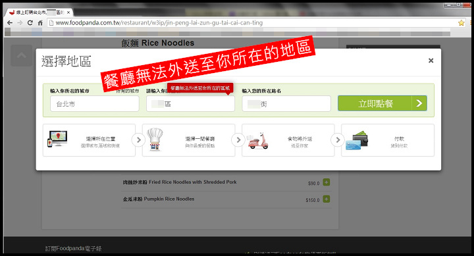Select the foodpanda browser tab
474x256 pixels.
click(39, 13)
